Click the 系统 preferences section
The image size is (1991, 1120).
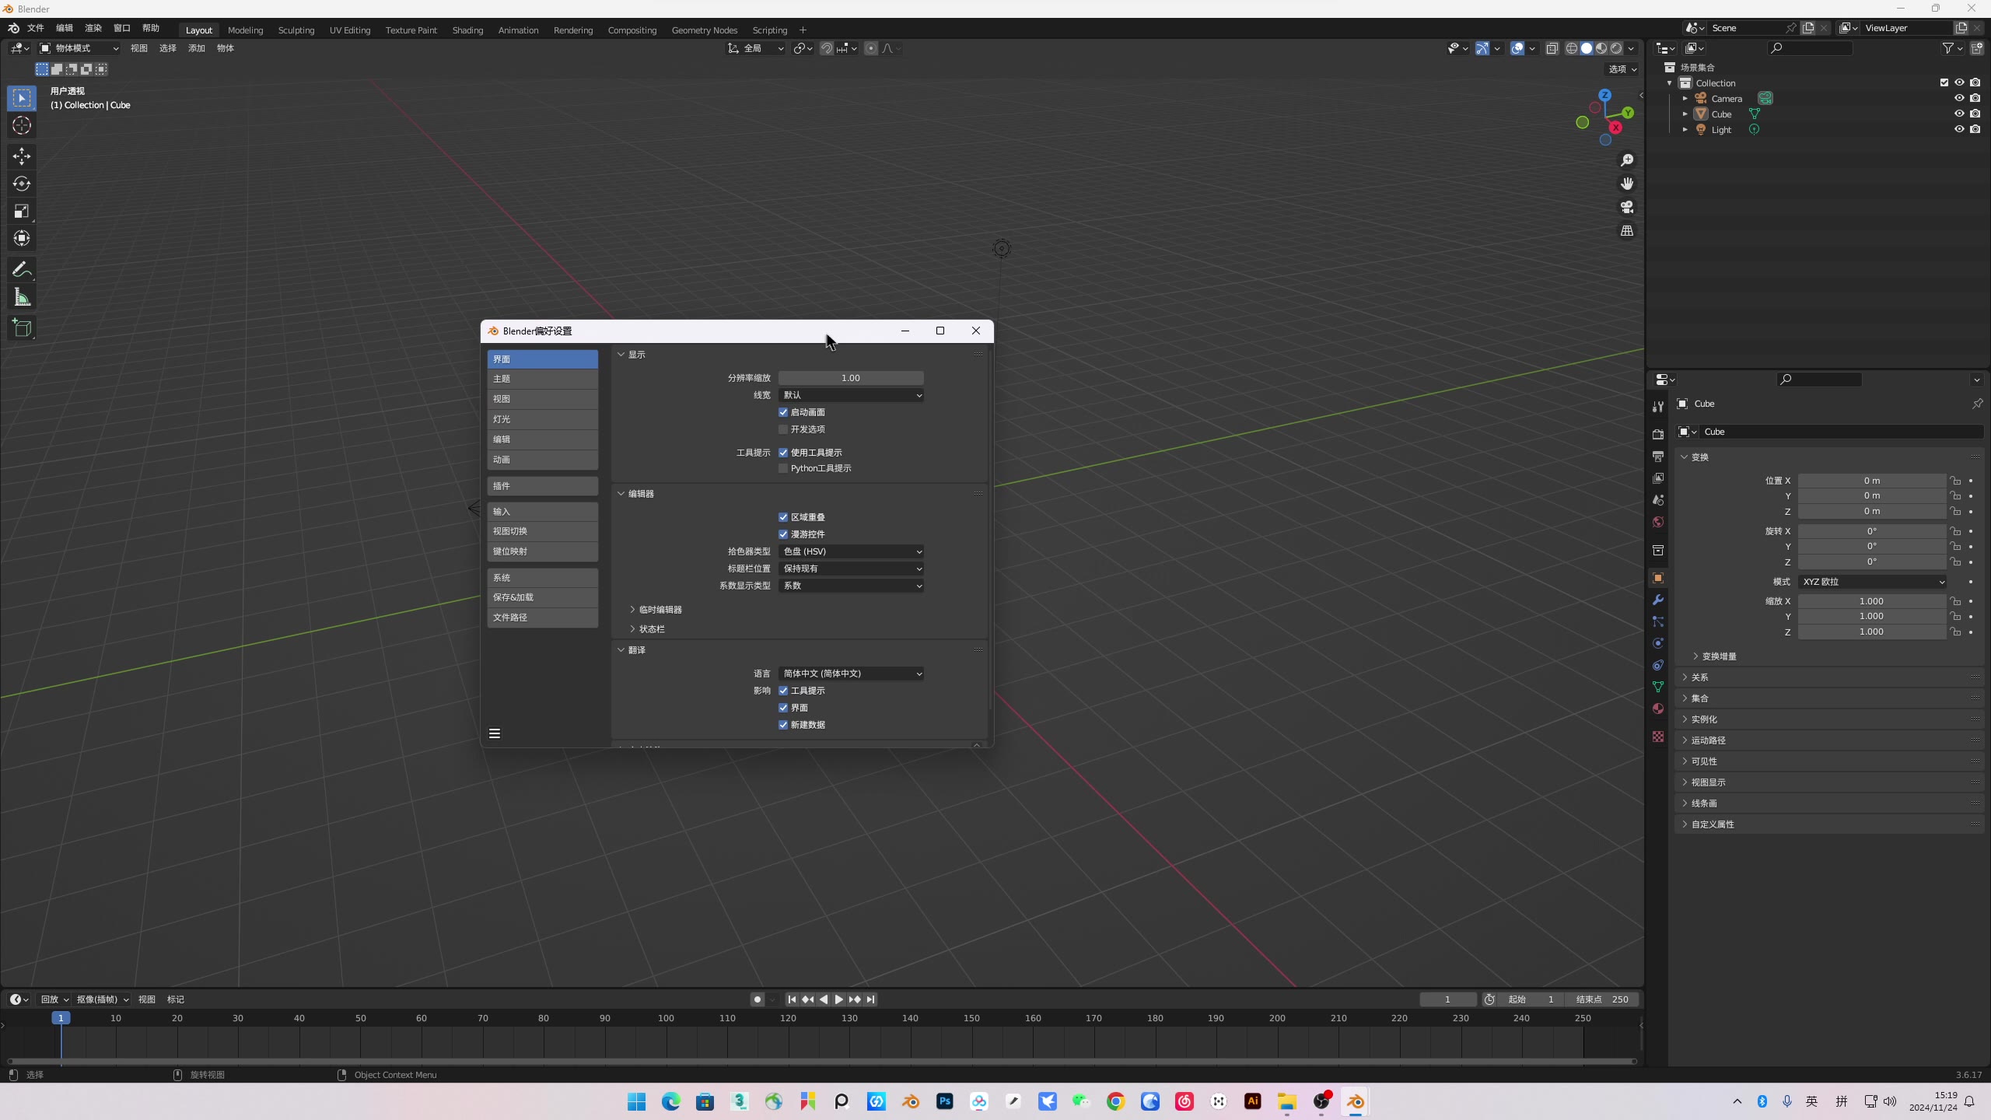click(543, 578)
